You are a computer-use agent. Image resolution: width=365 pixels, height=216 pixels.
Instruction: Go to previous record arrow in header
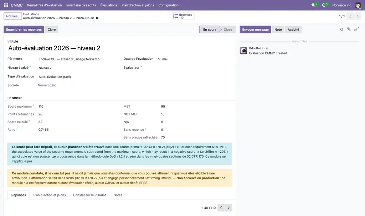(x=350, y=16)
